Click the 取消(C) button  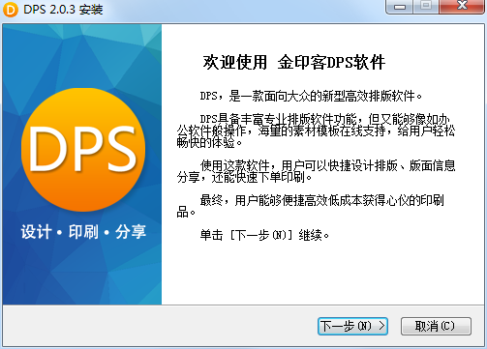(x=436, y=326)
